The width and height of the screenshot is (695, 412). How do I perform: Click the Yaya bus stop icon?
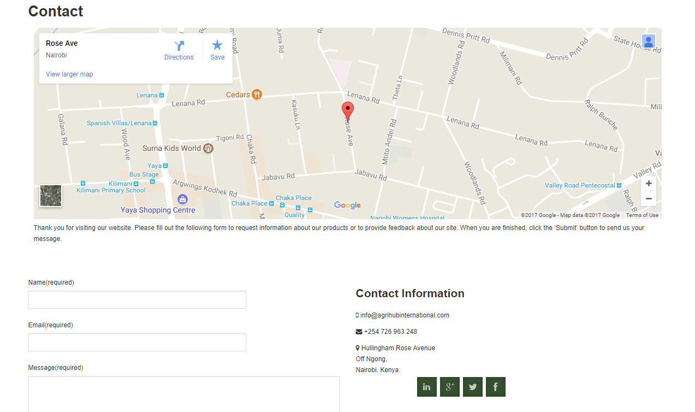[x=165, y=166]
